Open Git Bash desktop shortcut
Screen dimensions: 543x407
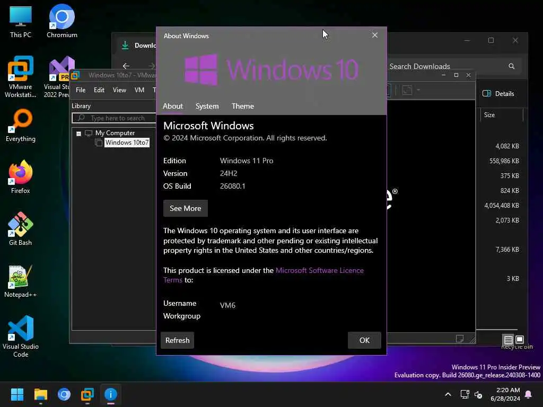[x=21, y=228]
